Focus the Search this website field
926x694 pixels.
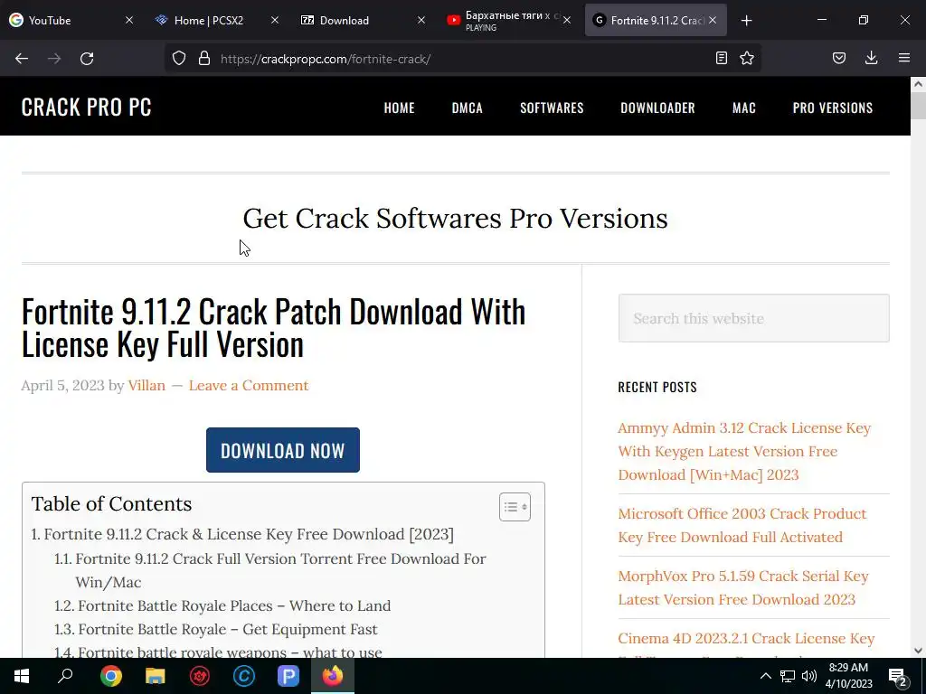(x=753, y=318)
